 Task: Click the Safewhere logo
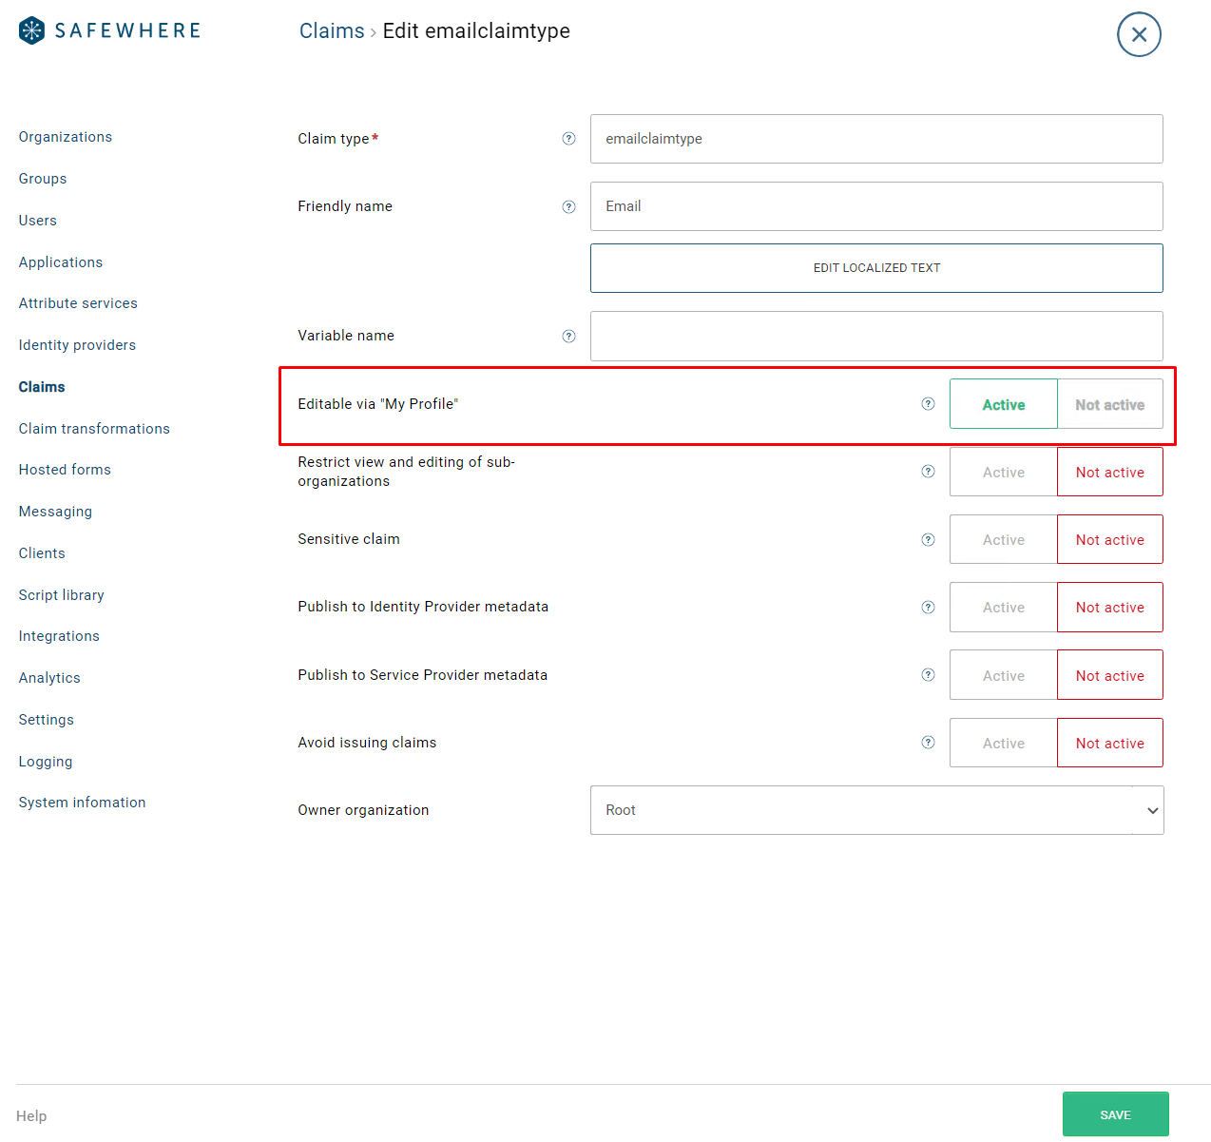tap(109, 30)
